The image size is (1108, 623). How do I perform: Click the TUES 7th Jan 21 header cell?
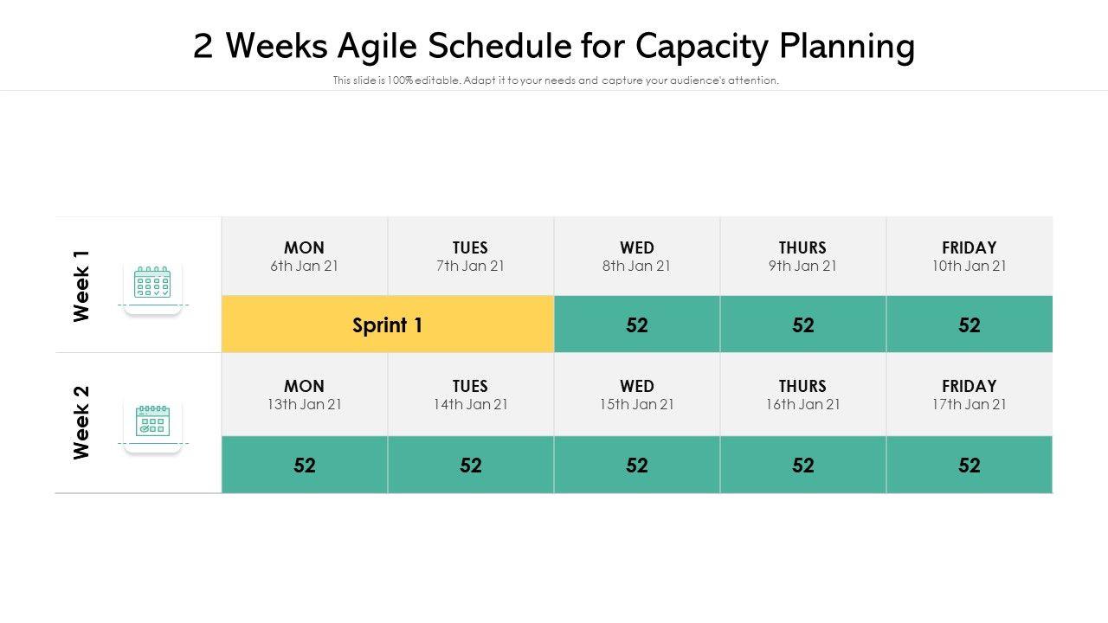point(471,256)
